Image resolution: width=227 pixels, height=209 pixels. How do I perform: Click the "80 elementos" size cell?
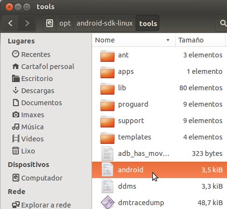201,88
